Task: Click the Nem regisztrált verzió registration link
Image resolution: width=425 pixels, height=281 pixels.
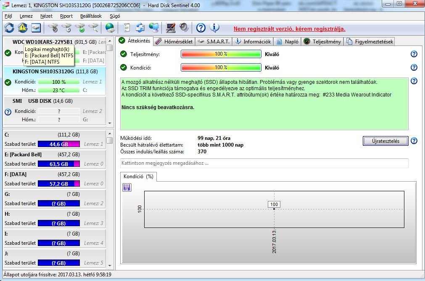Action: pyautogui.click(x=290, y=29)
